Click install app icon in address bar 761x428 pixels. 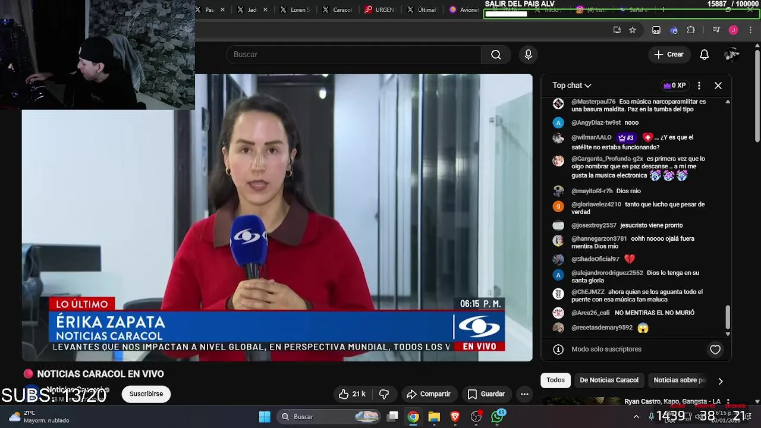617,30
